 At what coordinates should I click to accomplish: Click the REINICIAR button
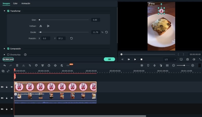pyautogui.click(x=8, y=59)
